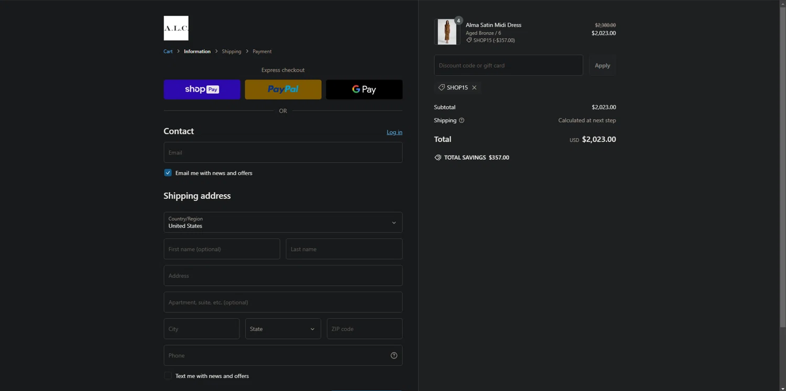Viewport: 786px width, 391px height.
Task: Focus the First name field
Action: pos(222,249)
